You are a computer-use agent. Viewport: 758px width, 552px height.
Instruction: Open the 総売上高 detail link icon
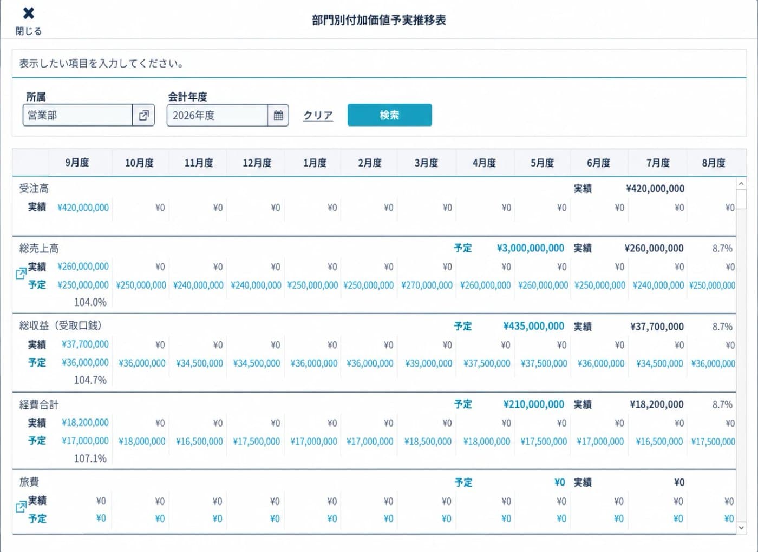coord(21,274)
